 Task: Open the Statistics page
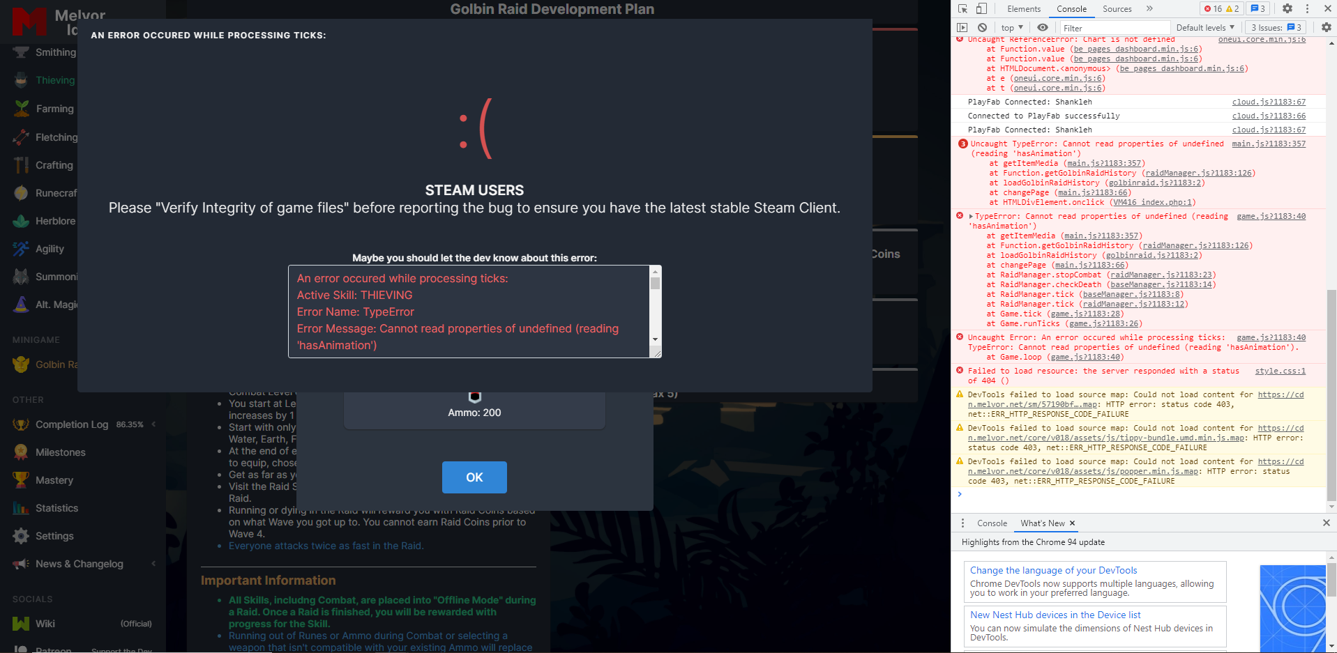point(21,508)
